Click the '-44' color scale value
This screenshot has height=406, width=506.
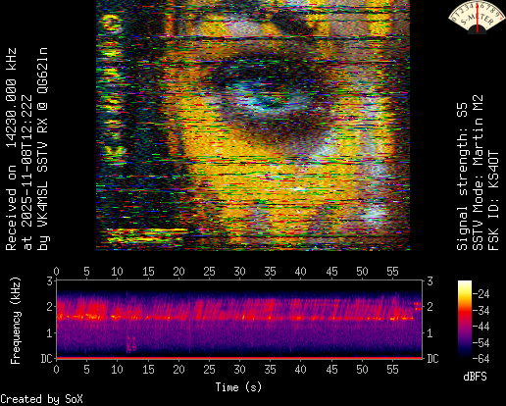pyautogui.click(x=481, y=327)
